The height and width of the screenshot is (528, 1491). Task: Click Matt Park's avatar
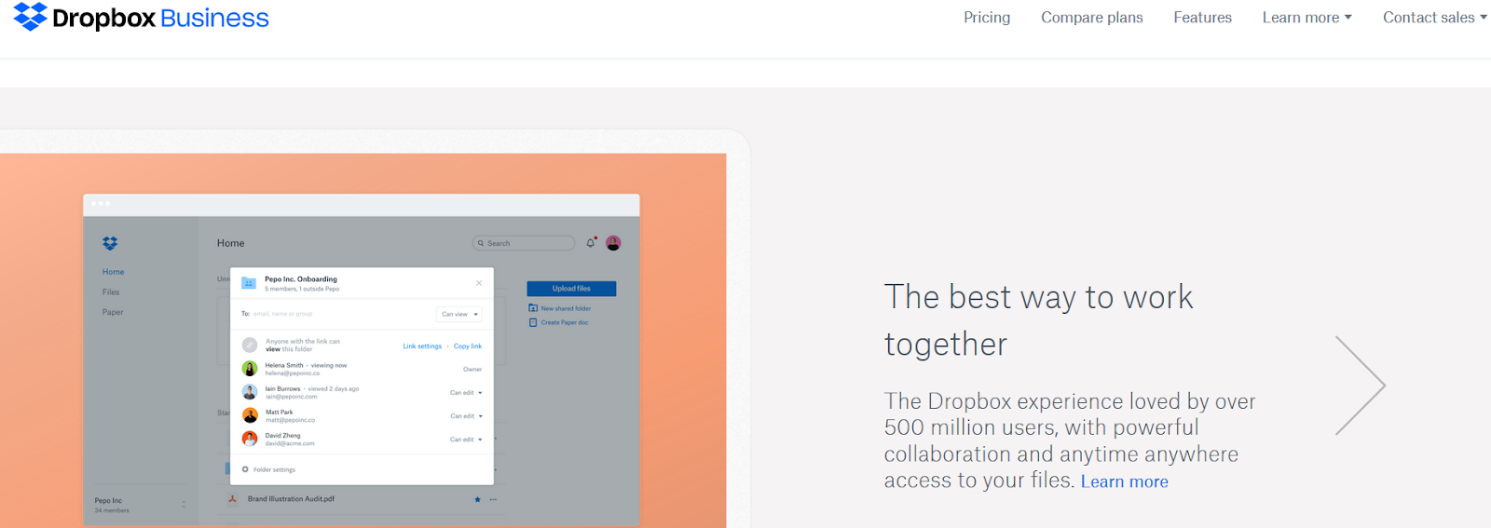[250, 415]
